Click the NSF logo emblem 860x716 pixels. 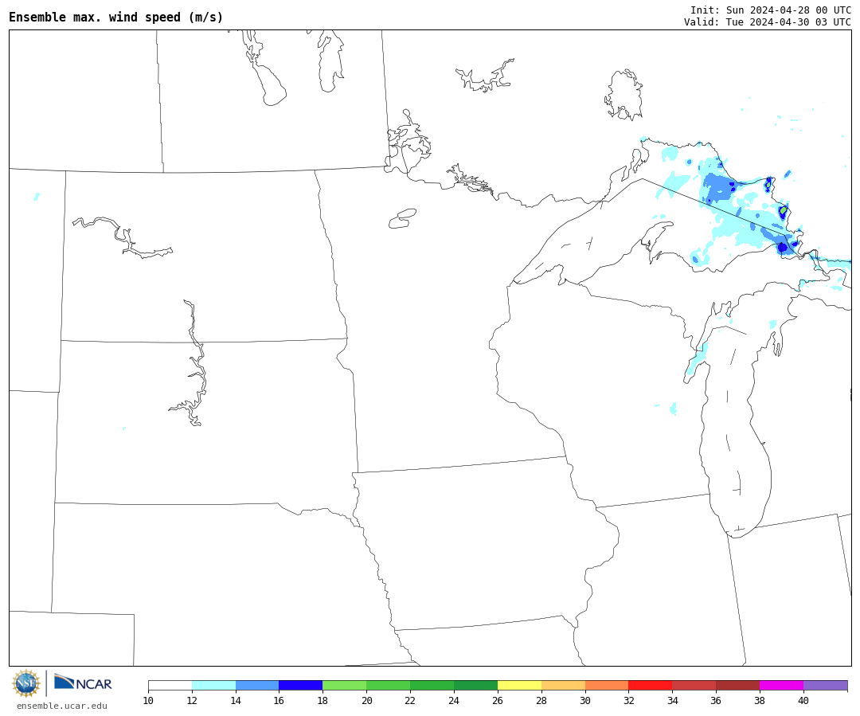[25, 683]
